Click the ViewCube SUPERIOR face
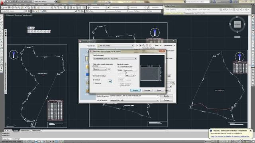 pos(237,24)
